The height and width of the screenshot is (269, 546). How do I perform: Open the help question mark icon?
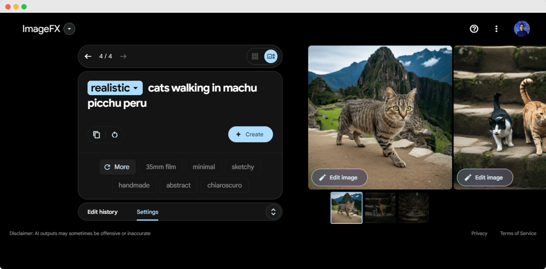tap(474, 29)
